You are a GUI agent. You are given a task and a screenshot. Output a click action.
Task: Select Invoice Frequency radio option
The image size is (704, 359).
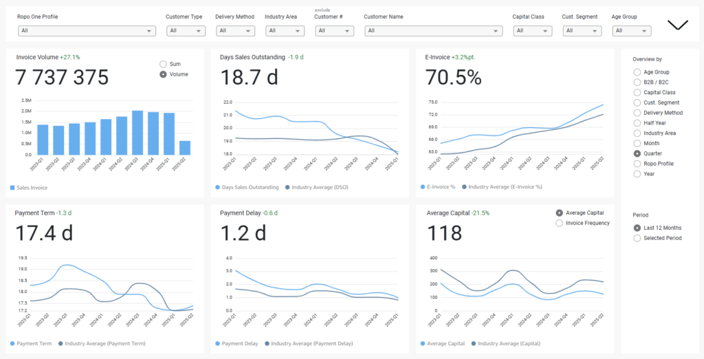[x=559, y=223]
